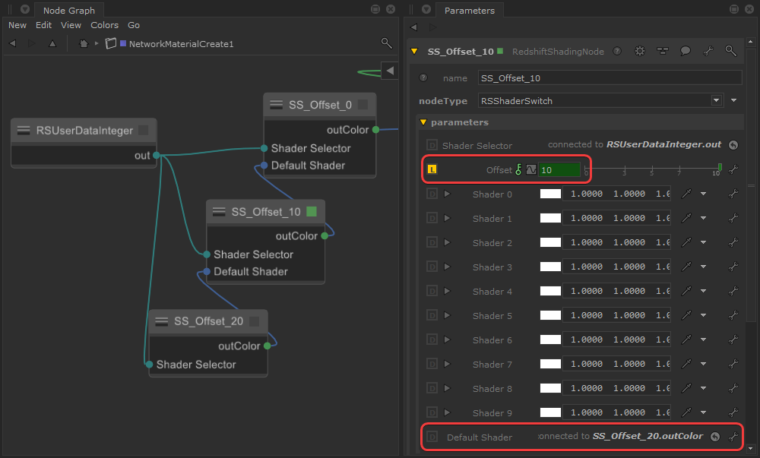This screenshot has height=458, width=760.
Task: Toggle default state of Default Shader
Action: 432,437
